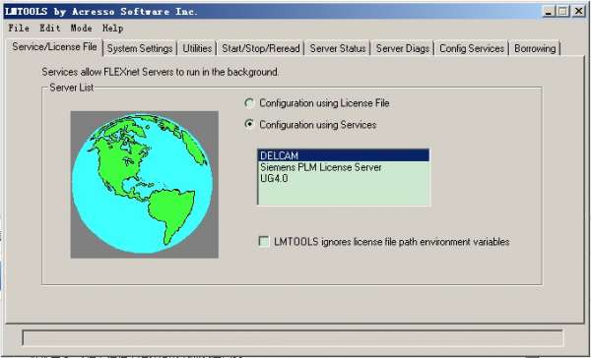The width and height of the screenshot is (591, 358).
Task: Open the Server Status tab
Action: 338,48
